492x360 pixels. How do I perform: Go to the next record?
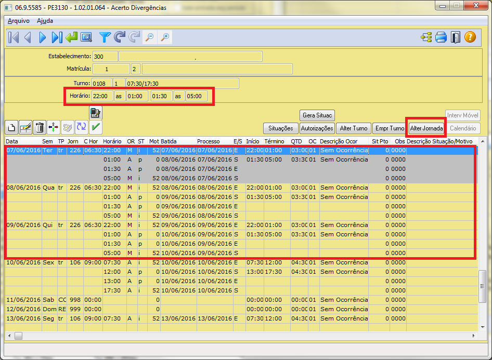click(42, 37)
